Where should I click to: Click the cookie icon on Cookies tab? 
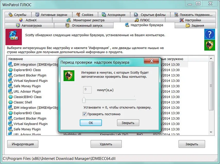pyautogui.click(x=78, y=15)
